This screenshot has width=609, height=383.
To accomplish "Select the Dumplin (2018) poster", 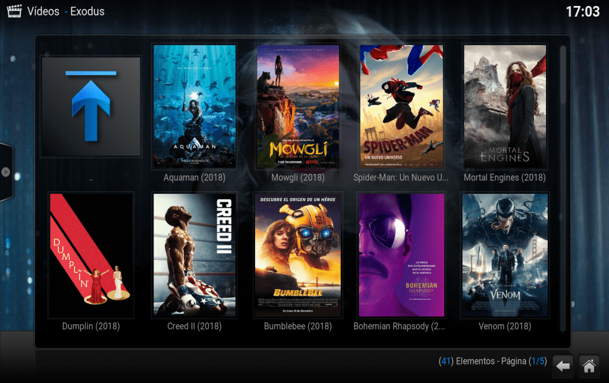I will click(x=90, y=255).
